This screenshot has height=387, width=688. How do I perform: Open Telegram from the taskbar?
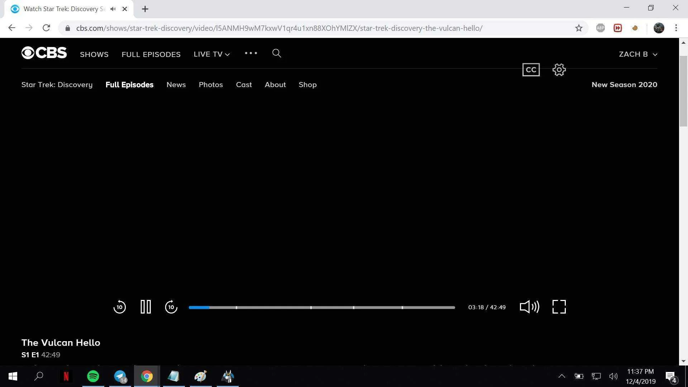point(120,376)
